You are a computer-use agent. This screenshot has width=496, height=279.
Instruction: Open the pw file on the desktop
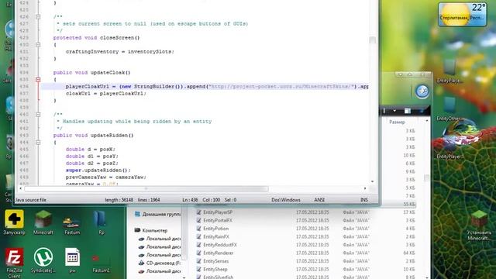pyautogui.click(x=72, y=260)
